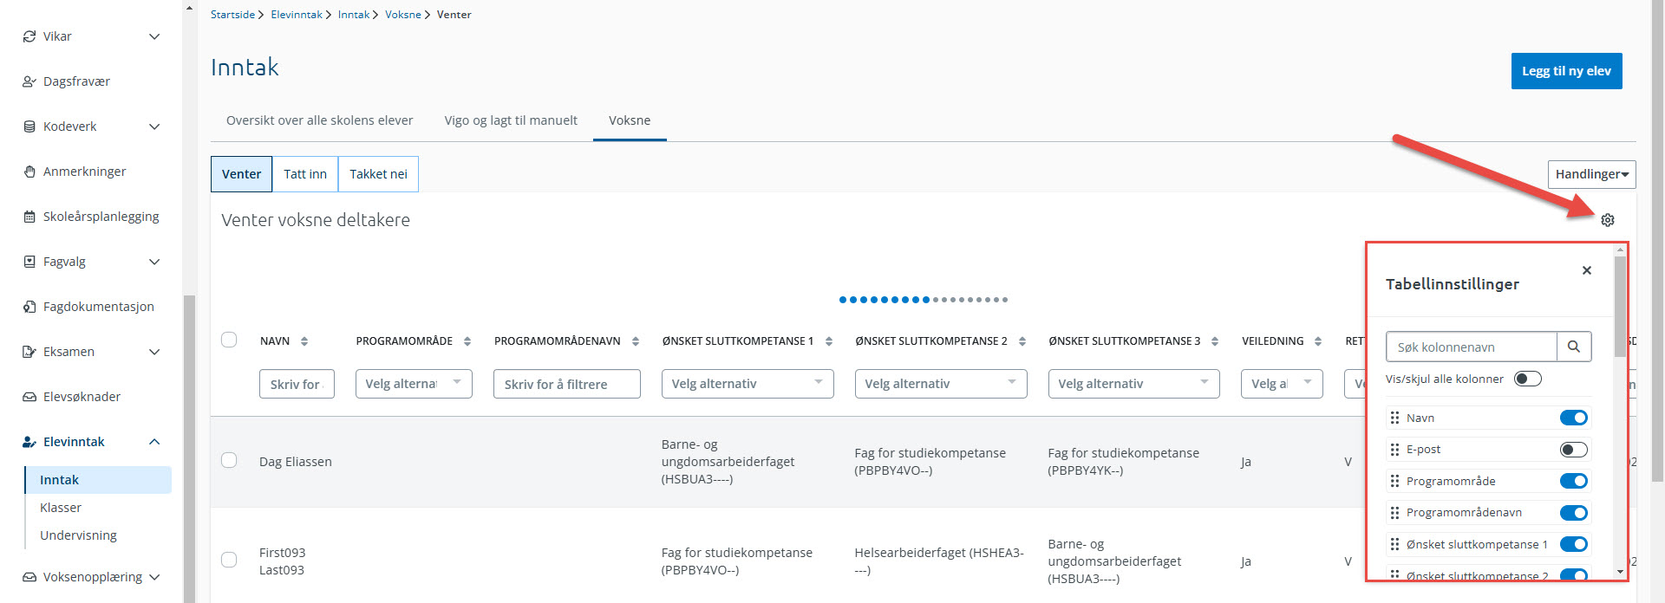Grab the drag handle for Navn column
The height and width of the screenshot is (603, 1665).
click(x=1394, y=418)
